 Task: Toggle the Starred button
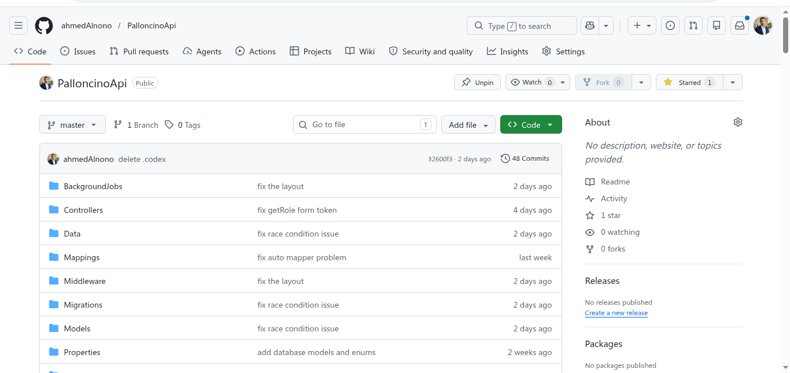pyautogui.click(x=689, y=82)
